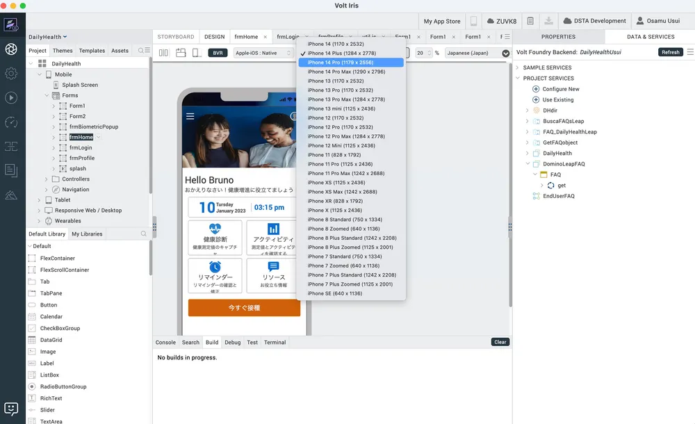The height and width of the screenshot is (424, 695).
Task: Select frmProfile in project tree
Action: [81, 158]
